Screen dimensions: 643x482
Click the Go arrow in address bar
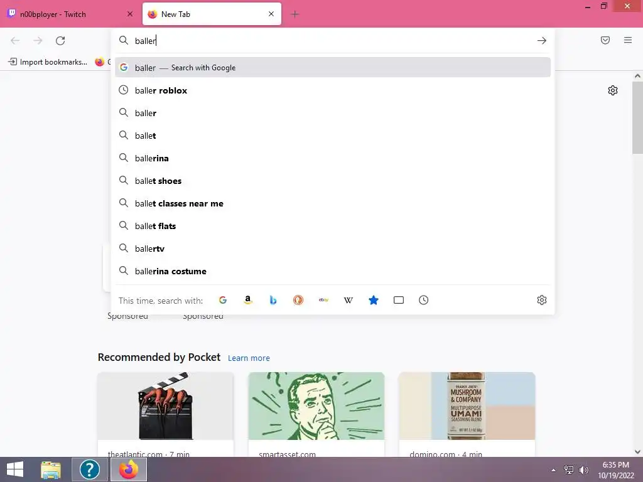click(542, 41)
